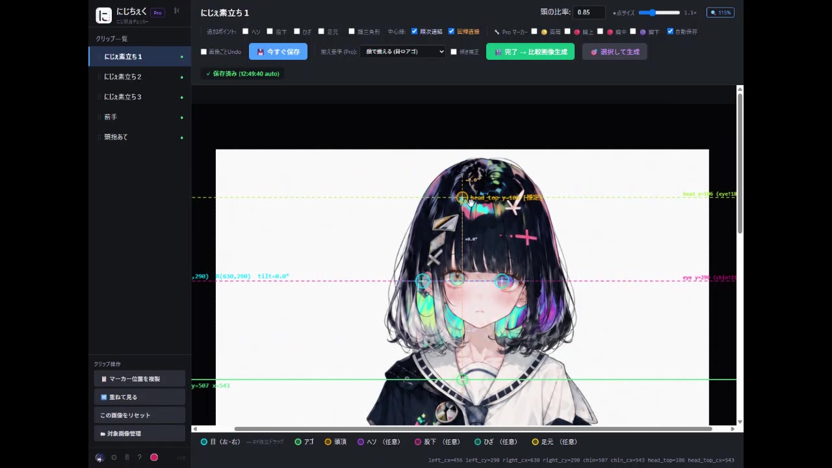Screen dimensions: 832x468
Task: Collapse the sidebar with the arrow icon
Action: click(177, 10)
